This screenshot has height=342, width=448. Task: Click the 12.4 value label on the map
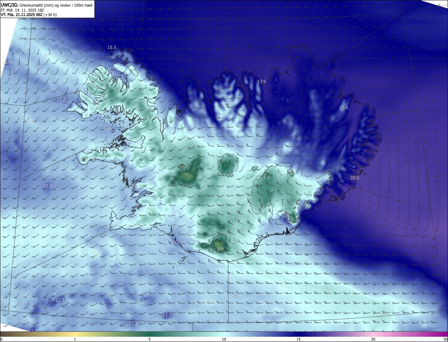coord(343,108)
